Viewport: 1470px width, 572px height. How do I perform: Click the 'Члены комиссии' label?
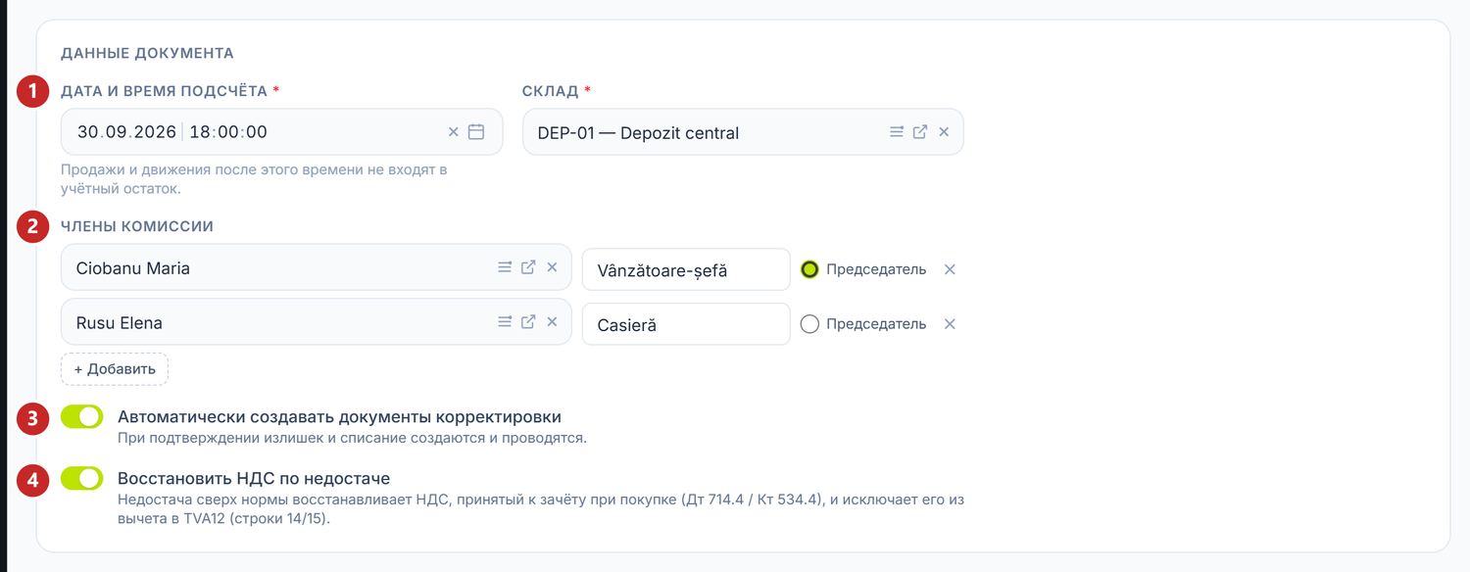pos(137,226)
